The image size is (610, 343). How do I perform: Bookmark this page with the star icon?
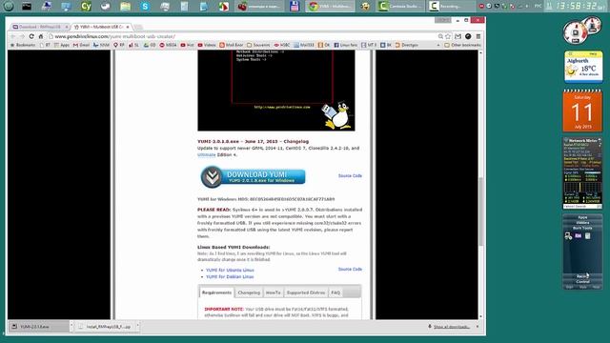(448, 36)
